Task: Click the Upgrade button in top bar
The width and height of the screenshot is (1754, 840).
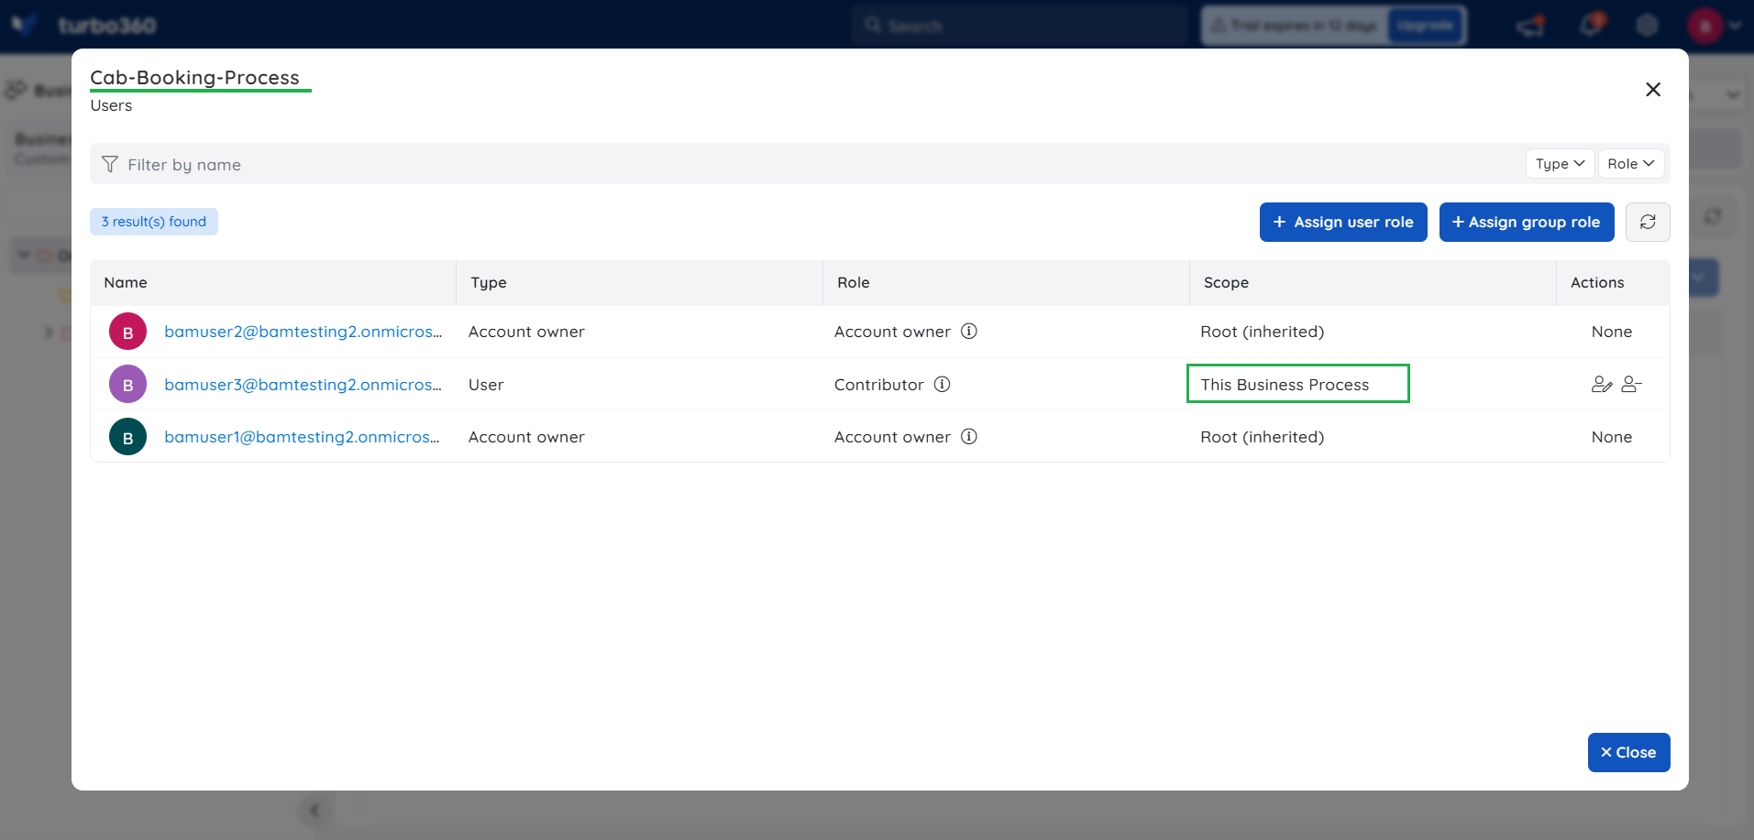Action: (x=1425, y=26)
